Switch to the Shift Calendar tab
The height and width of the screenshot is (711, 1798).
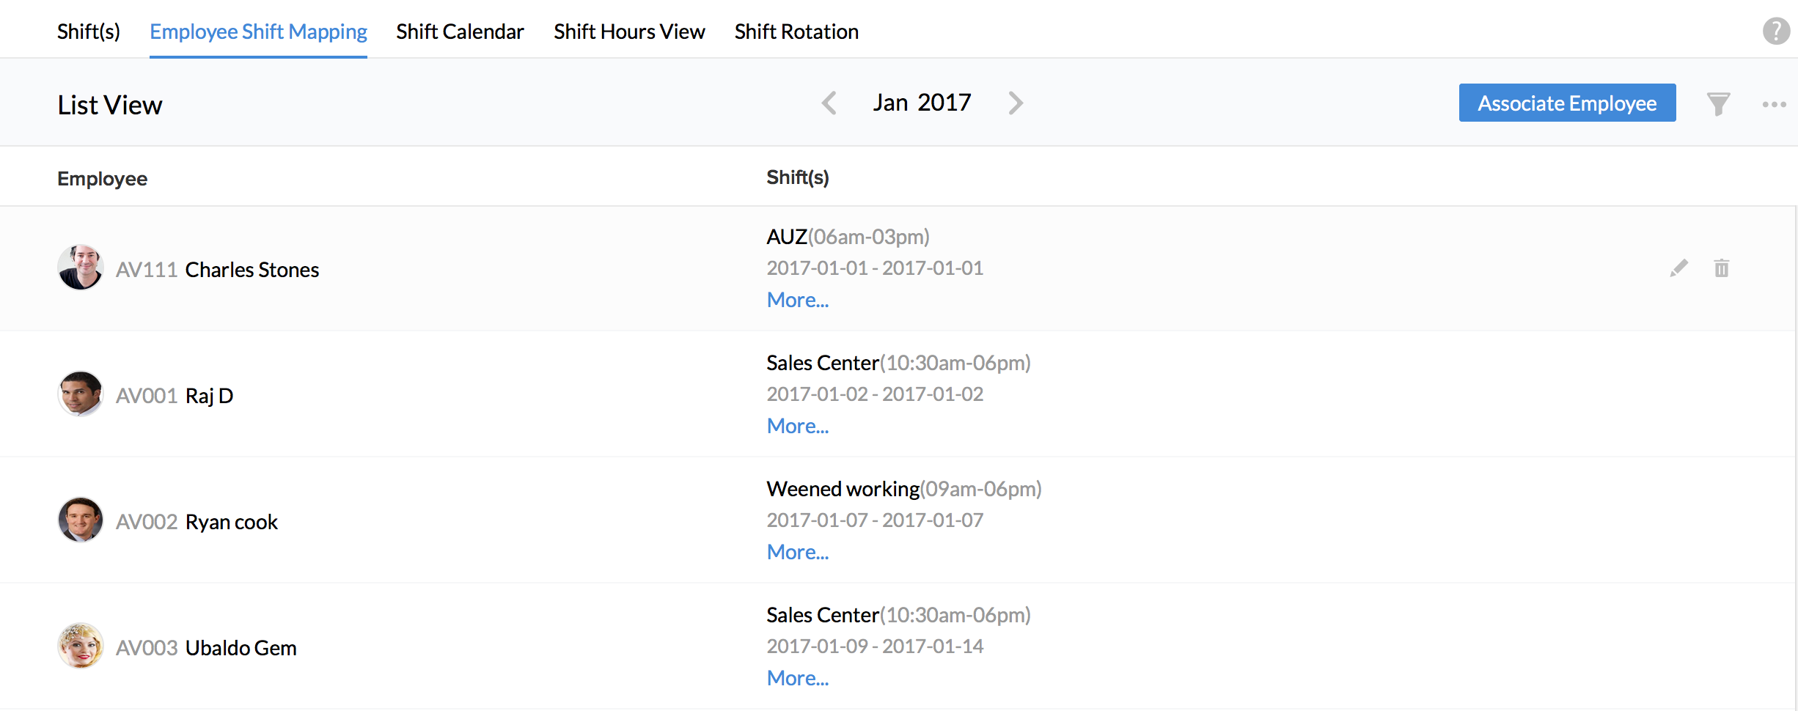(460, 32)
